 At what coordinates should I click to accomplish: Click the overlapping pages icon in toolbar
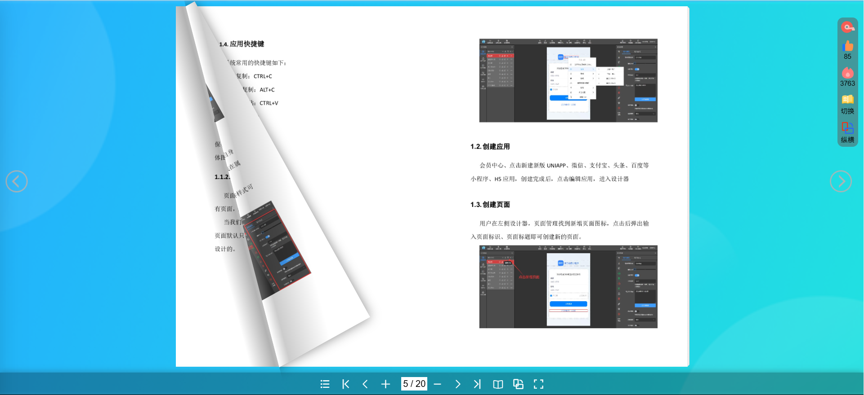tap(518, 384)
